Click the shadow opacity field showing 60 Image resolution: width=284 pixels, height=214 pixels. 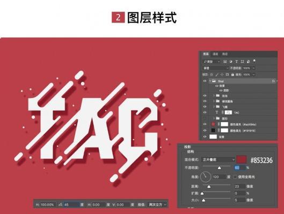[240, 167]
